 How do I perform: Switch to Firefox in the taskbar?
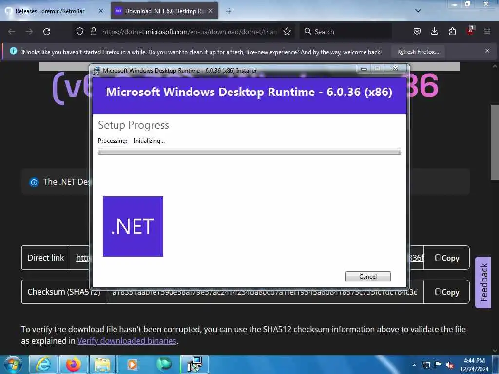(73, 364)
